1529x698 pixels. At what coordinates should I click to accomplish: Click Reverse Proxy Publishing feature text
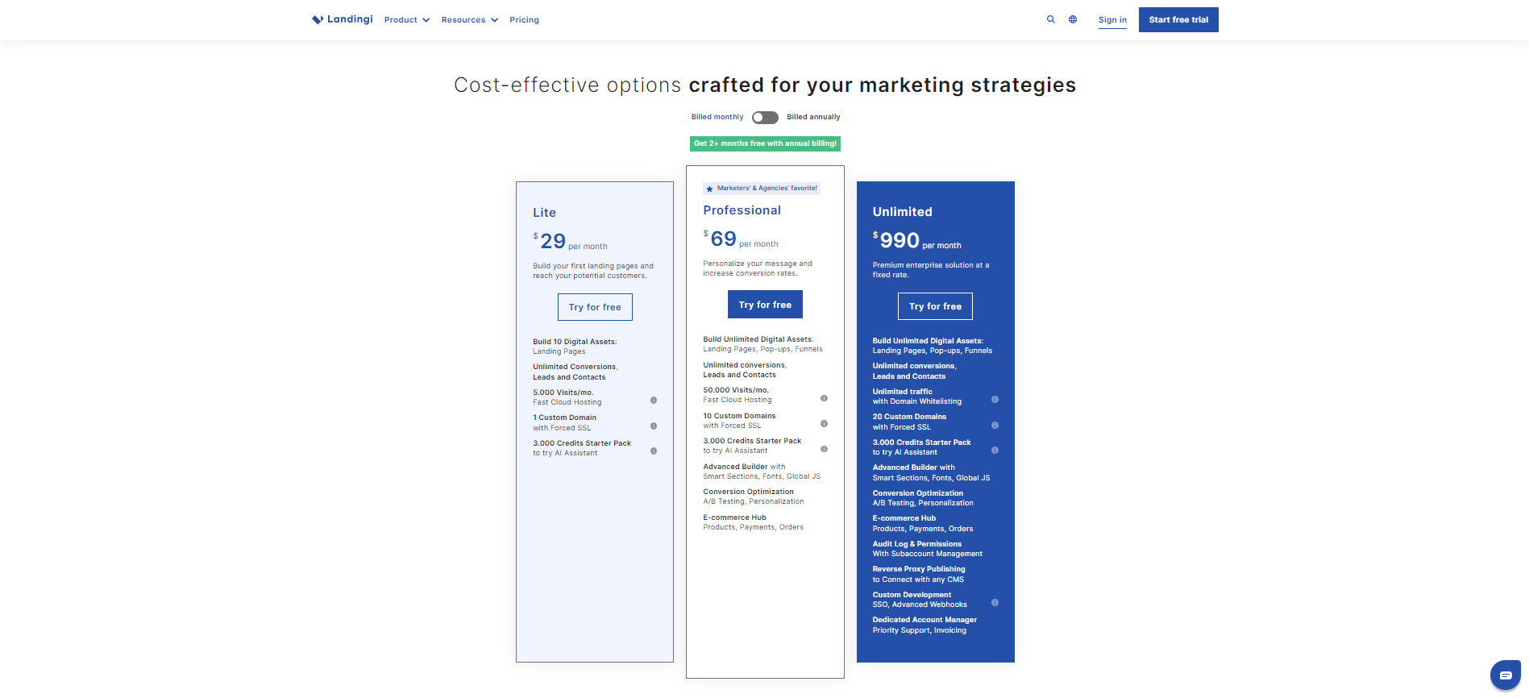coord(918,574)
